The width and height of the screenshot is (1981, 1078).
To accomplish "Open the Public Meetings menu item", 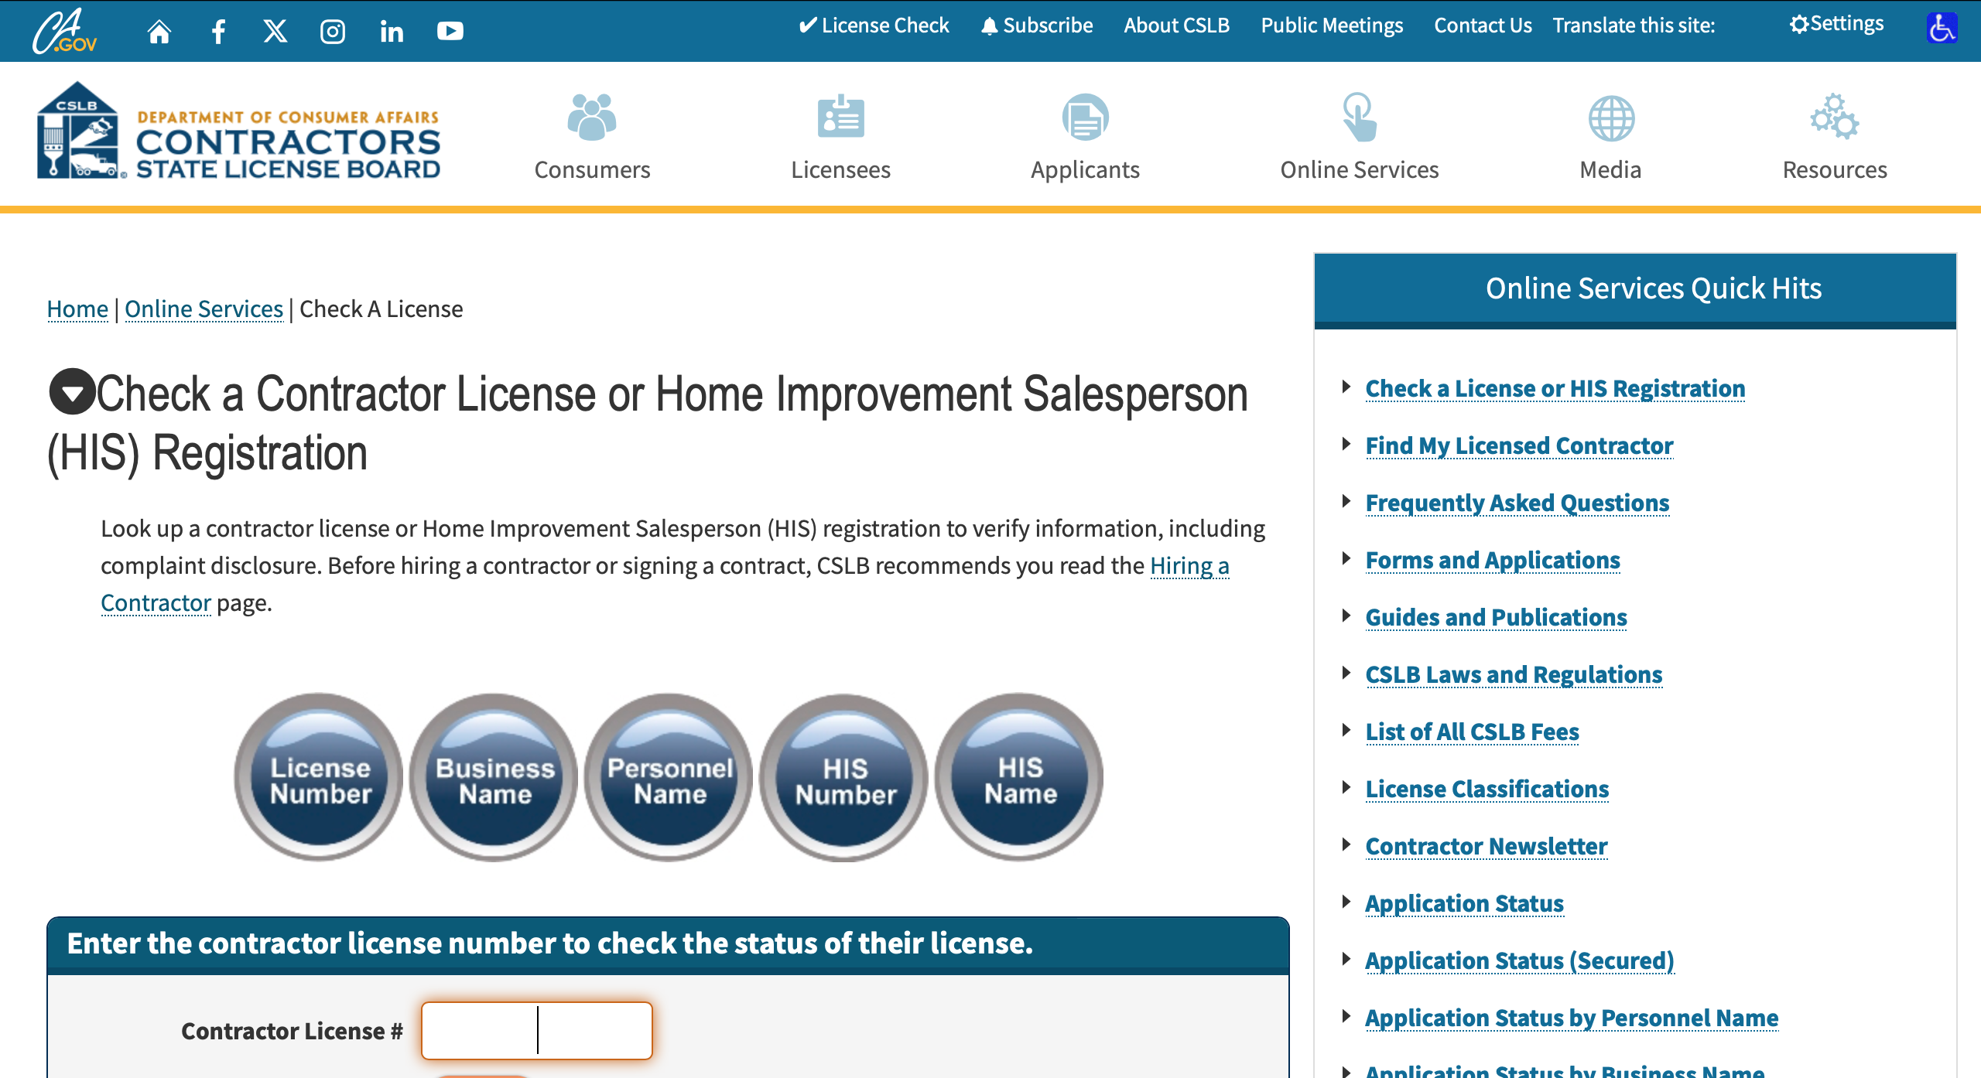I will pos(1331,25).
